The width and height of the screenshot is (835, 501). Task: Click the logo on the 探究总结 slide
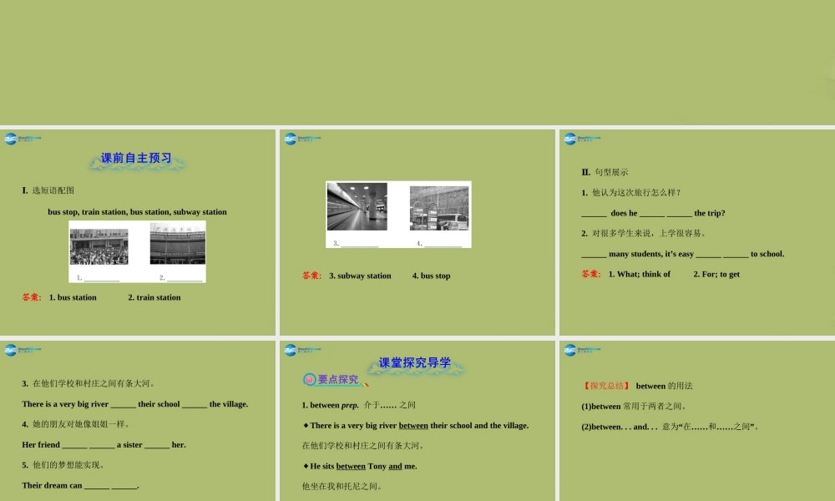(582, 350)
